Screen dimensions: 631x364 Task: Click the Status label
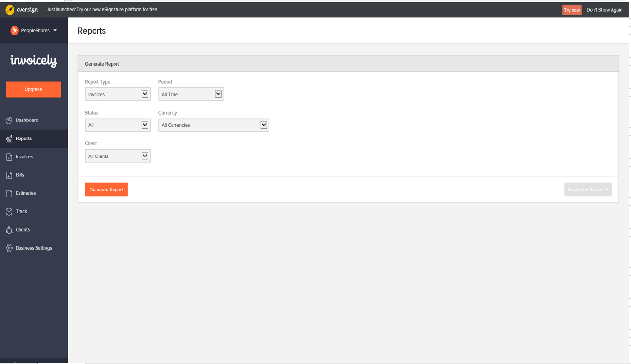[x=91, y=113]
